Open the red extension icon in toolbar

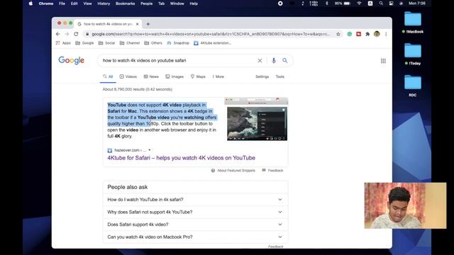(x=358, y=34)
